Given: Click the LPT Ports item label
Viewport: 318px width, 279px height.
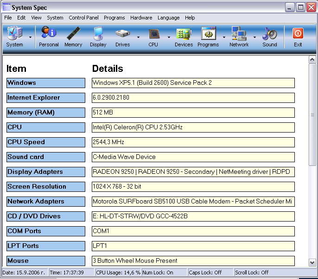Looking at the screenshot, I should 46,246.
